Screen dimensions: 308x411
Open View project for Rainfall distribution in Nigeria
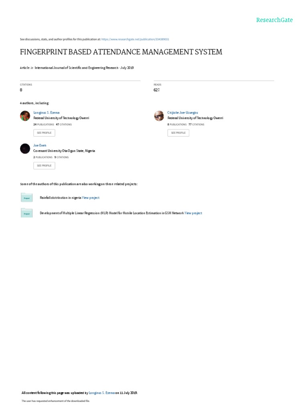[x=91, y=197]
